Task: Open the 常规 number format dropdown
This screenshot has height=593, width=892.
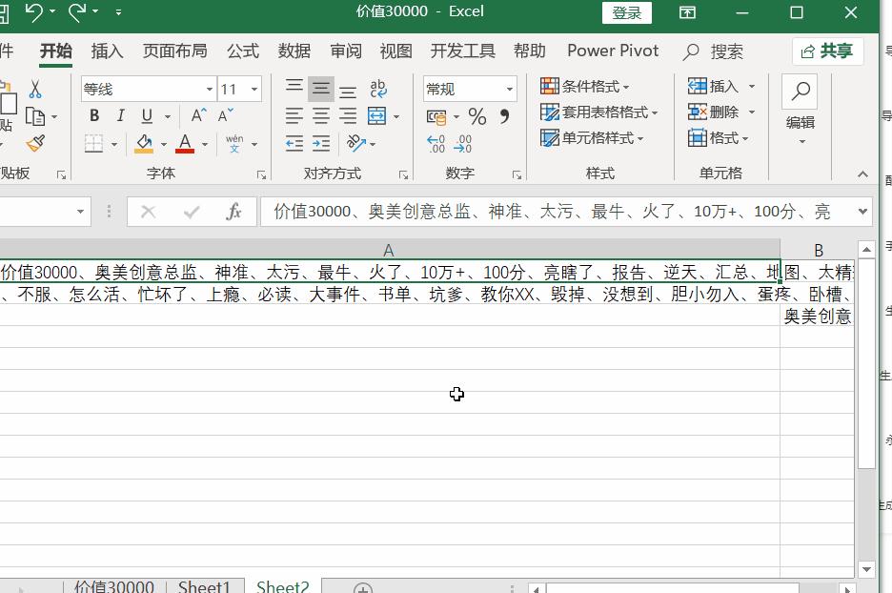Action: point(508,88)
